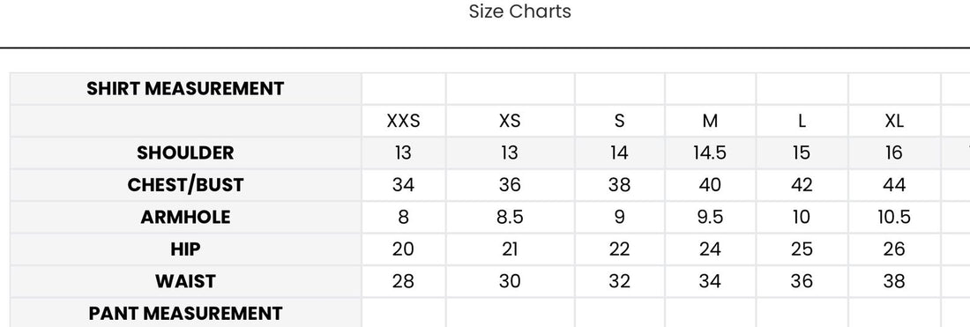Screen dimensions: 970x327
Task: Select armhole value 10.5 for size XL
Action: click(894, 217)
